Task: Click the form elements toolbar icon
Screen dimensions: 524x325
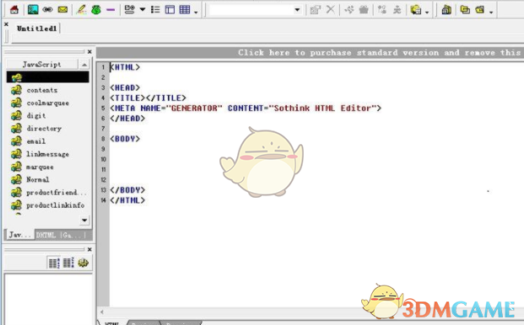Action: point(129,9)
